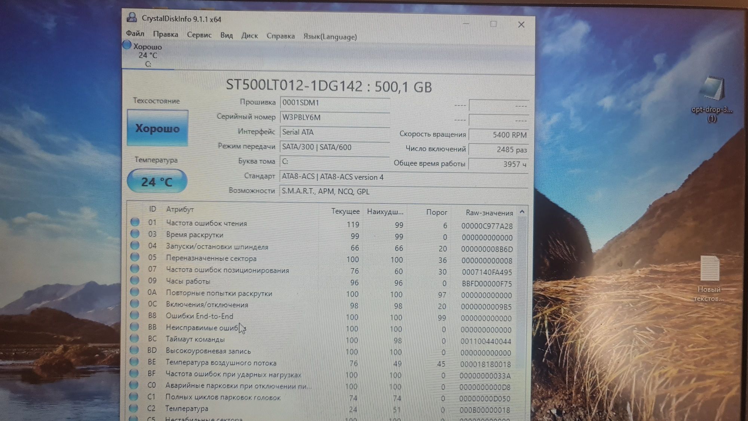Close the CrystalDiskInfo window
Screen dimensions: 748x421
tap(521, 25)
